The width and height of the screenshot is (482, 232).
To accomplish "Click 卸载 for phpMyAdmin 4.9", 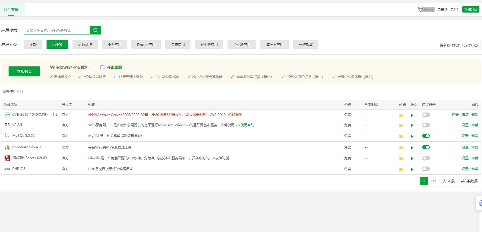I will point(475,147).
